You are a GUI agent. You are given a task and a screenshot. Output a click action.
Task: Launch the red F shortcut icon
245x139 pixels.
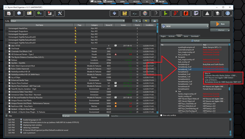coord(186,13)
